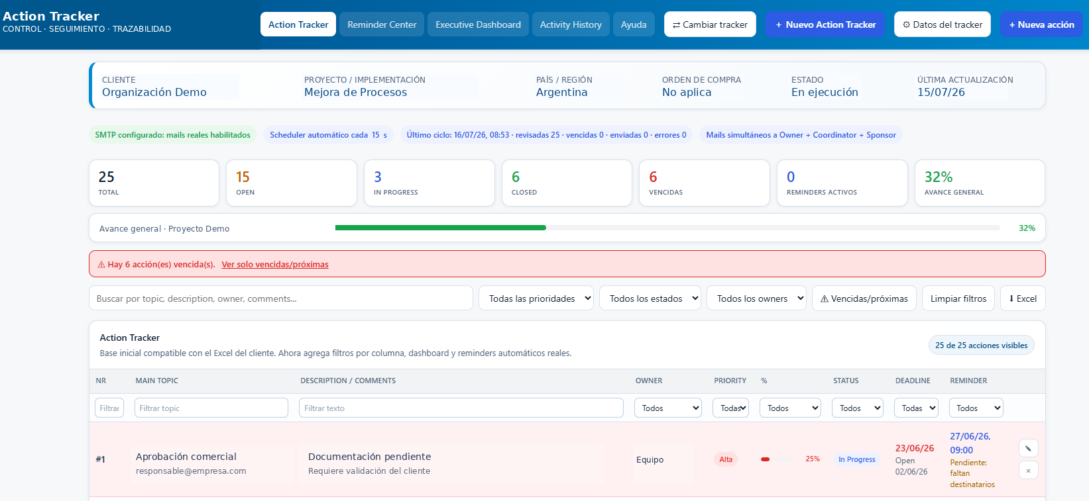Screen dimensions: 1089x501
Task: Click the 25 de 25 acciones visibles badge
Action: (x=981, y=345)
